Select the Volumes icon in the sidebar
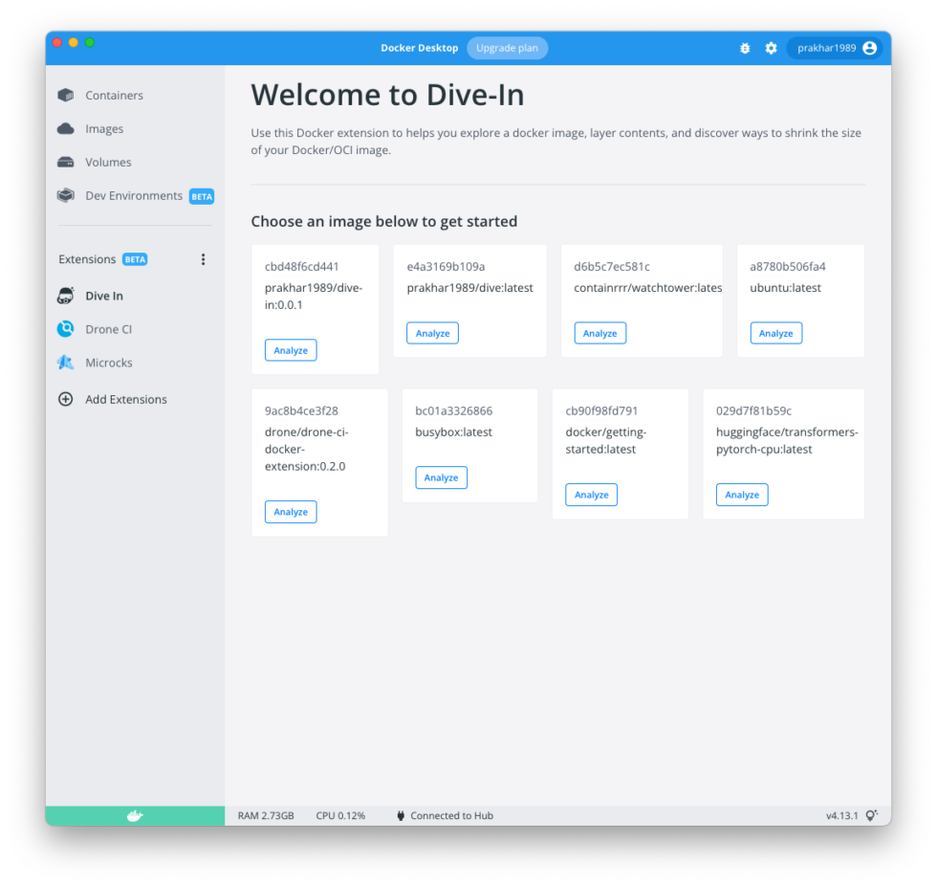937x886 pixels. click(x=65, y=162)
